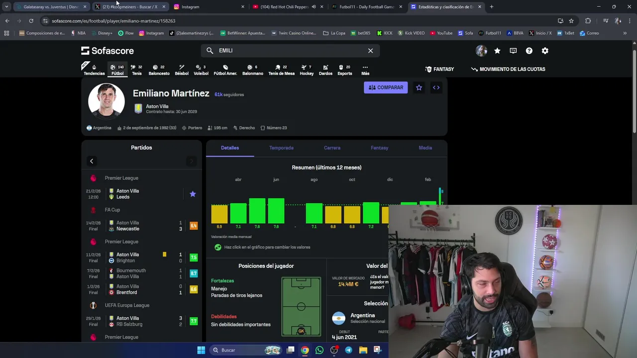Mute the Red Hot Chili Peppers tab audio

[x=314, y=7]
